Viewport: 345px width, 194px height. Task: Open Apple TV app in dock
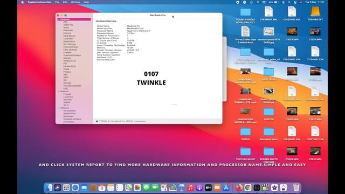coord(209,188)
